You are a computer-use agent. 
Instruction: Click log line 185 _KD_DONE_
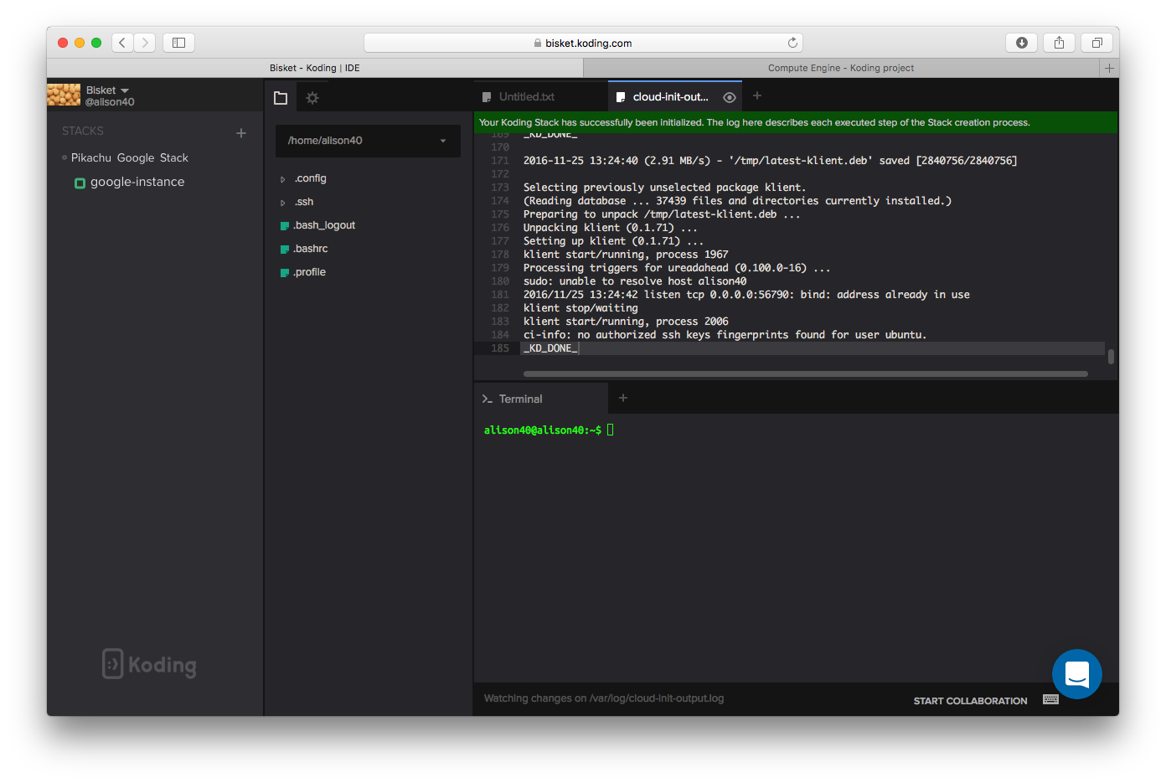[550, 348]
